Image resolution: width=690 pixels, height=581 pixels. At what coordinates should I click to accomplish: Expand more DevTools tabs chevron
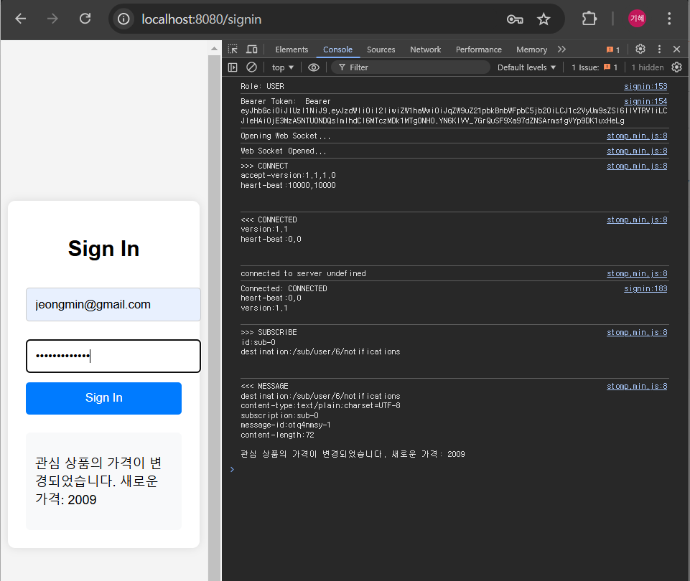[561, 49]
